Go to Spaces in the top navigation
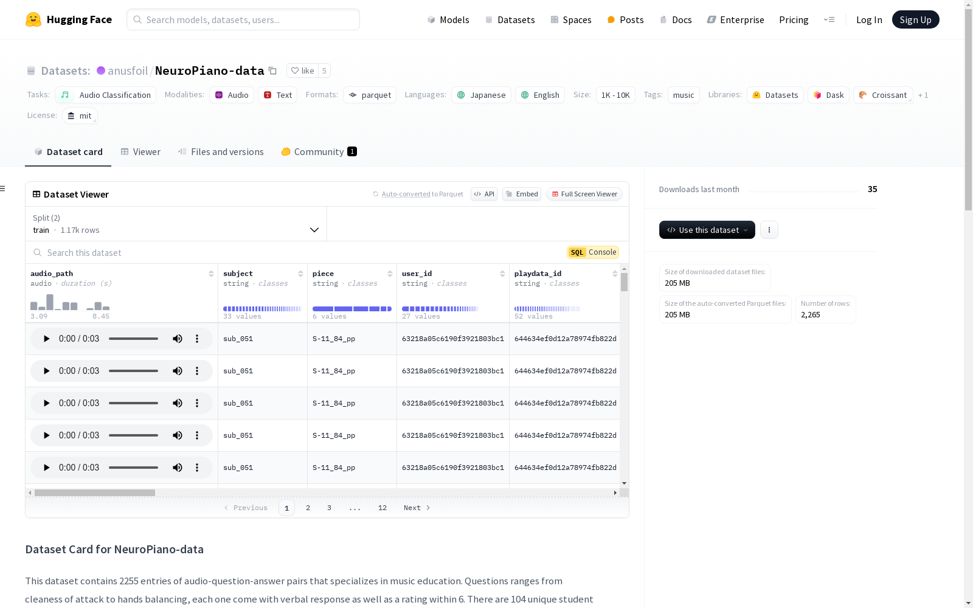Viewport: 973px width, 608px height. 571,19
